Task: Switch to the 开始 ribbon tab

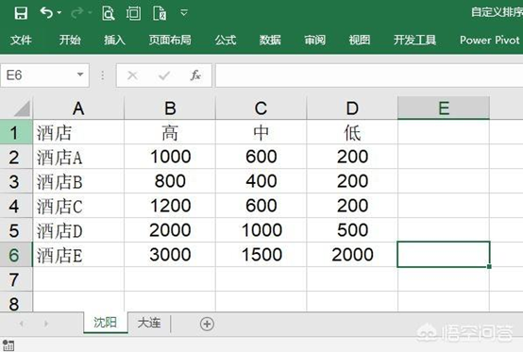Action: point(70,40)
